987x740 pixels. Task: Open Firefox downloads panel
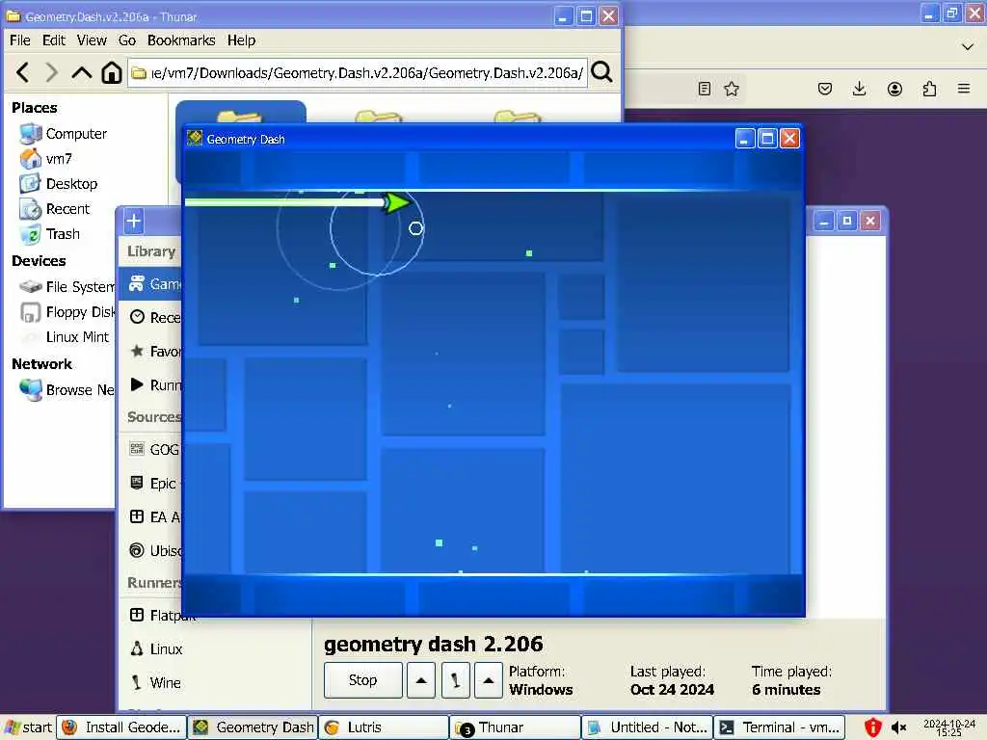[x=859, y=89]
